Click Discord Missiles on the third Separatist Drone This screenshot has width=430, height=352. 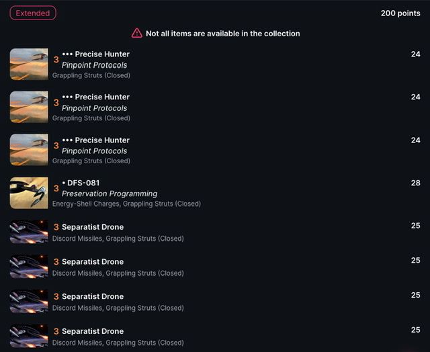coord(77,308)
